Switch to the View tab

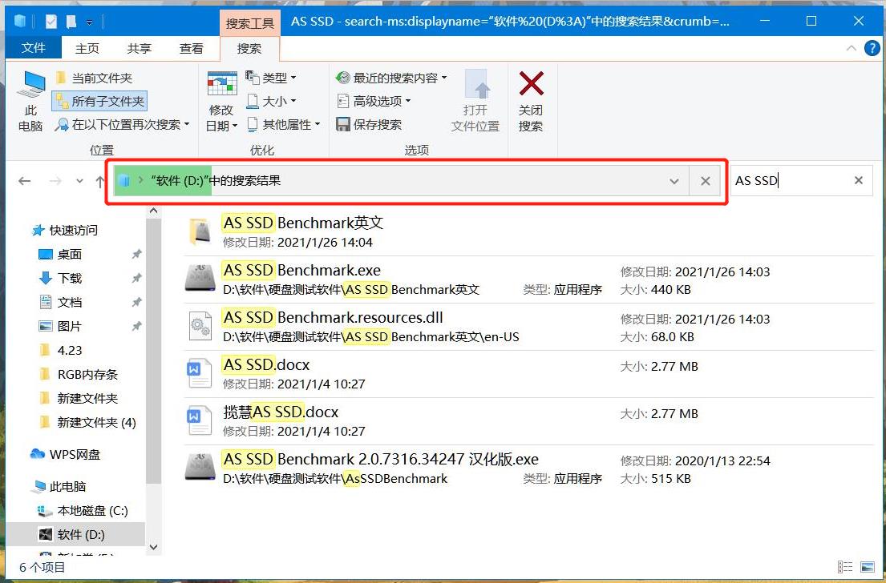pyautogui.click(x=191, y=49)
